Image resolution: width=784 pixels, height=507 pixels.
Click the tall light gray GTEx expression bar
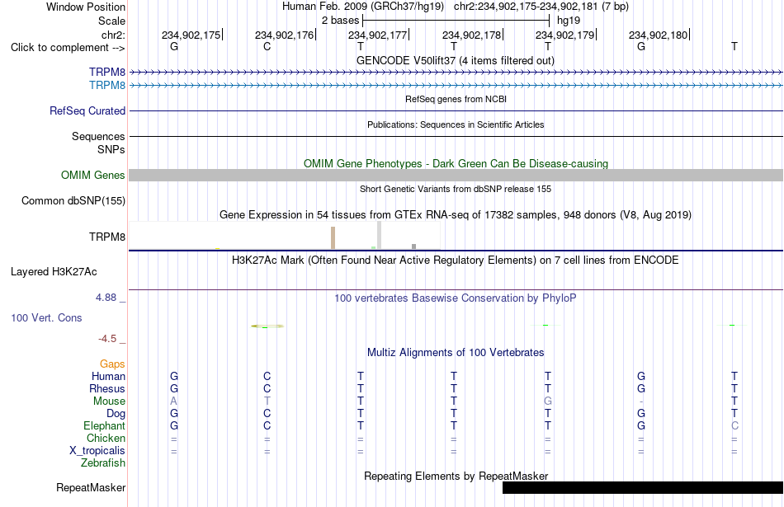tap(379, 235)
